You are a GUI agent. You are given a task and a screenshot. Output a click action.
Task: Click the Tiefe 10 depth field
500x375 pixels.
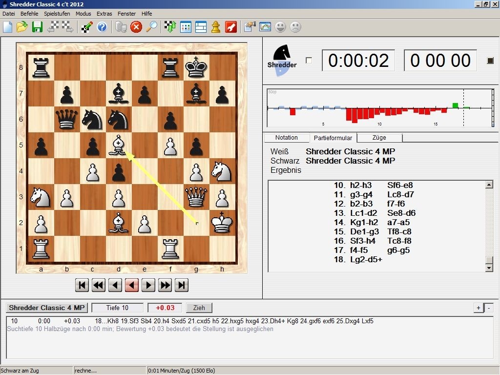[117, 308]
